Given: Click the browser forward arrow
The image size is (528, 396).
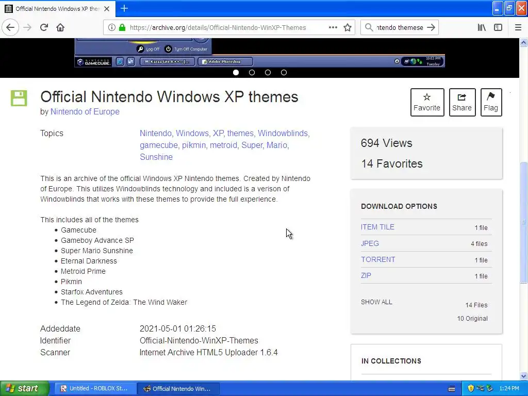Looking at the screenshot, I should [27, 27].
